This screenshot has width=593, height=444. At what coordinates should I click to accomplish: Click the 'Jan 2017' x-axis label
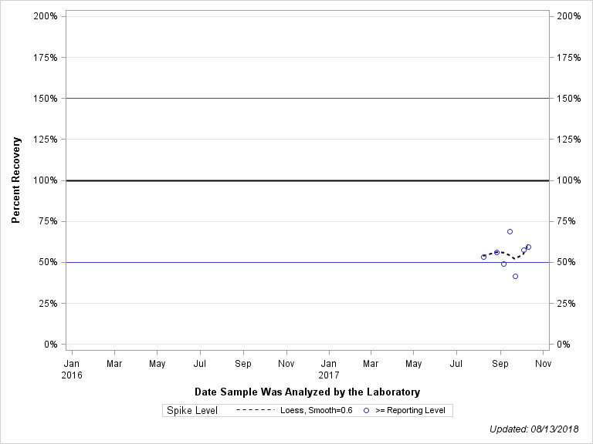329,369
